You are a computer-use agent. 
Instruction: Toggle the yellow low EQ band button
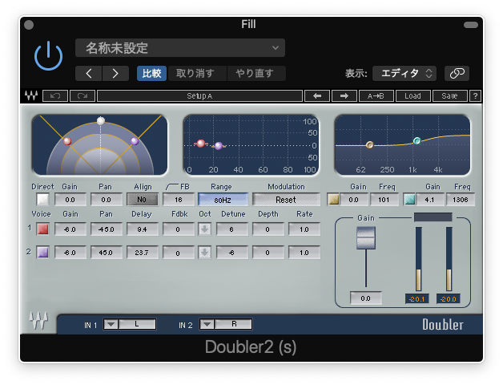click(x=333, y=200)
